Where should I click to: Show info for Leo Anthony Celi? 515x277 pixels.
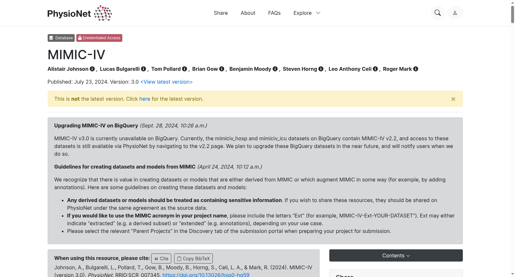pos(375,69)
